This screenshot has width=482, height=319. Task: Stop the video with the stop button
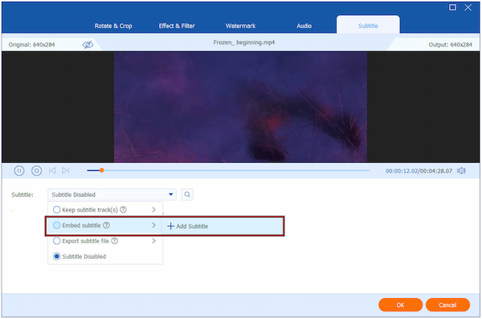tap(37, 171)
